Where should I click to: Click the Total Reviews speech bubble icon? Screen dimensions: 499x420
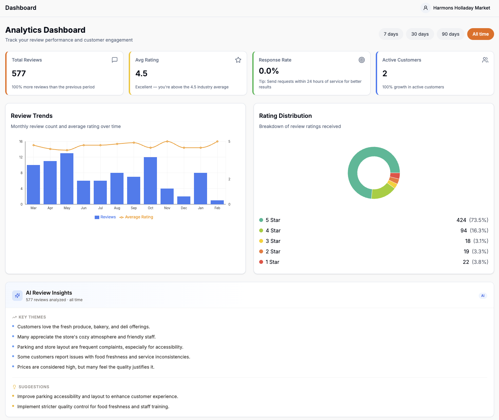coord(115,60)
